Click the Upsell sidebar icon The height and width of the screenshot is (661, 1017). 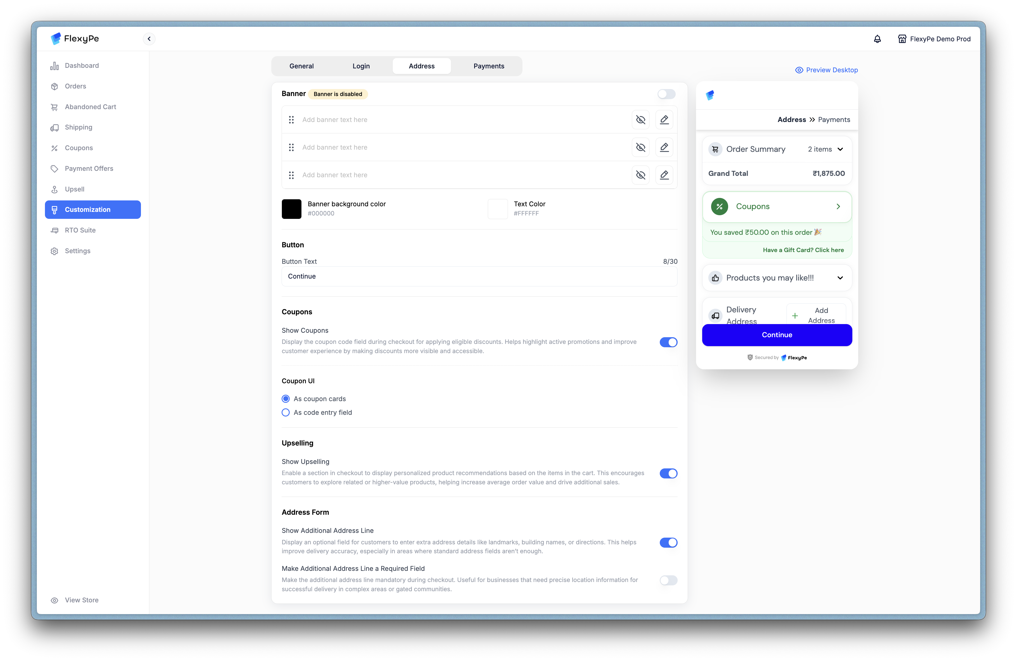point(54,189)
